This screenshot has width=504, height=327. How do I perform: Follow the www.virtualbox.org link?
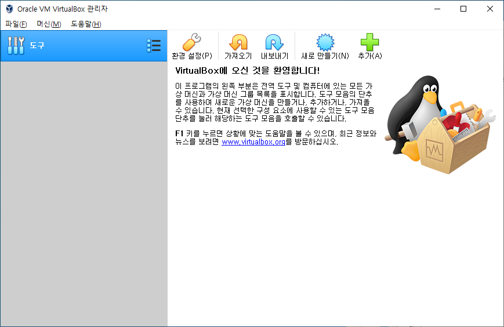pyautogui.click(x=253, y=141)
